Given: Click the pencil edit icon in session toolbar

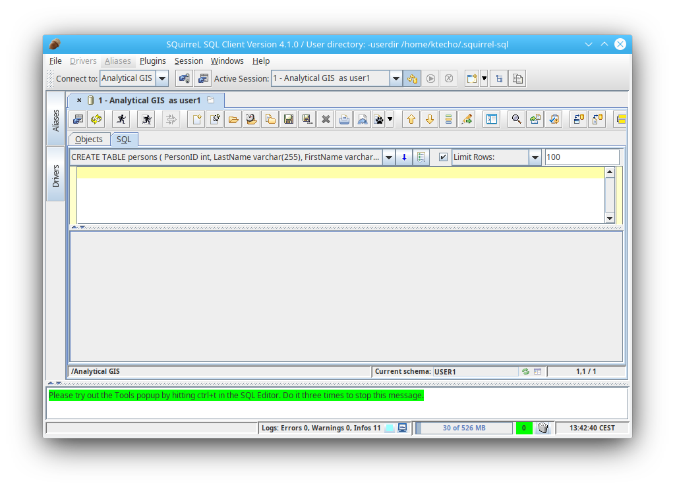Looking at the screenshot, I should click(467, 119).
